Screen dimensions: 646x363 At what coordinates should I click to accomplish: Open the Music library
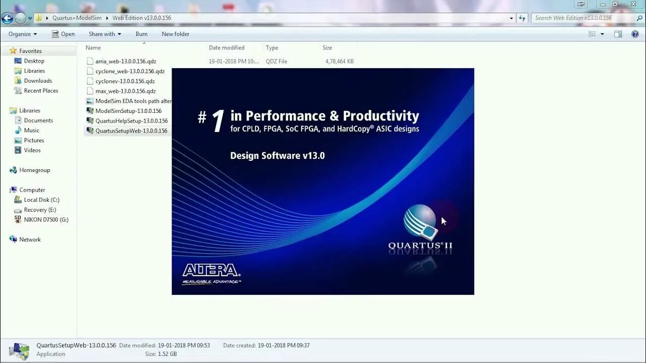(x=31, y=131)
